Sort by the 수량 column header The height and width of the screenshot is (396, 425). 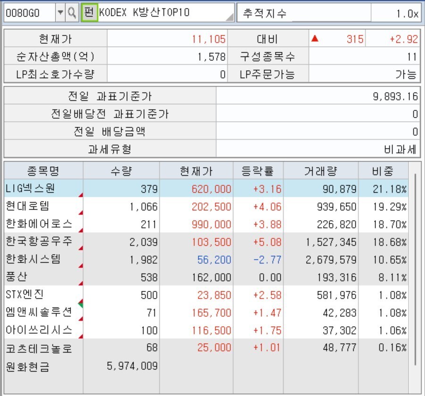pos(121,171)
